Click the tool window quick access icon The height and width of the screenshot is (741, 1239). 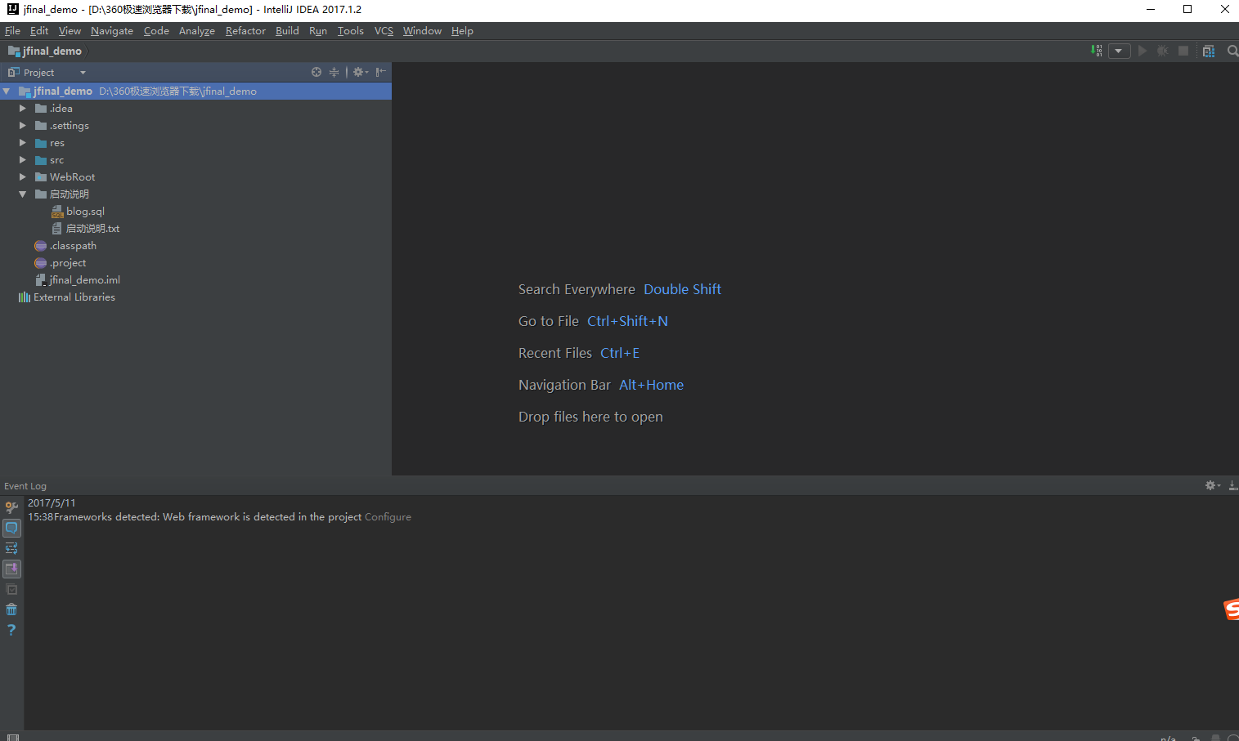coord(13,737)
